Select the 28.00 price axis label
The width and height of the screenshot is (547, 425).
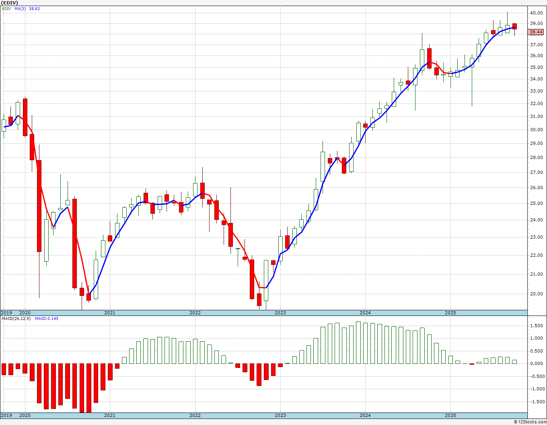click(x=537, y=157)
